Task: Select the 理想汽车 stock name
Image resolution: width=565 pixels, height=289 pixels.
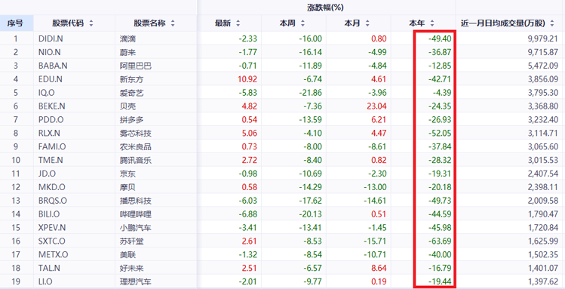Action: point(136,281)
